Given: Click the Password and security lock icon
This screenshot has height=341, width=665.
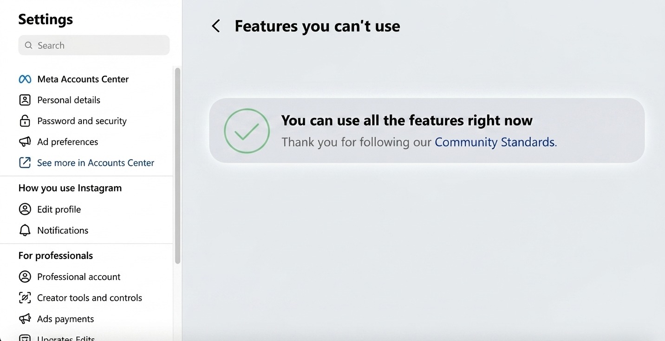Looking at the screenshot, I should (25, 121).
